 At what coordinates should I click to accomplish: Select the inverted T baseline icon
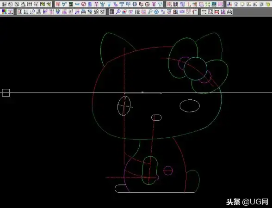[39, 12]
